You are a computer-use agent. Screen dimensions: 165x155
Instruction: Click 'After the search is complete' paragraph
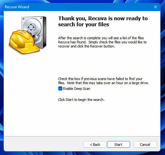[x=102, y=42]
